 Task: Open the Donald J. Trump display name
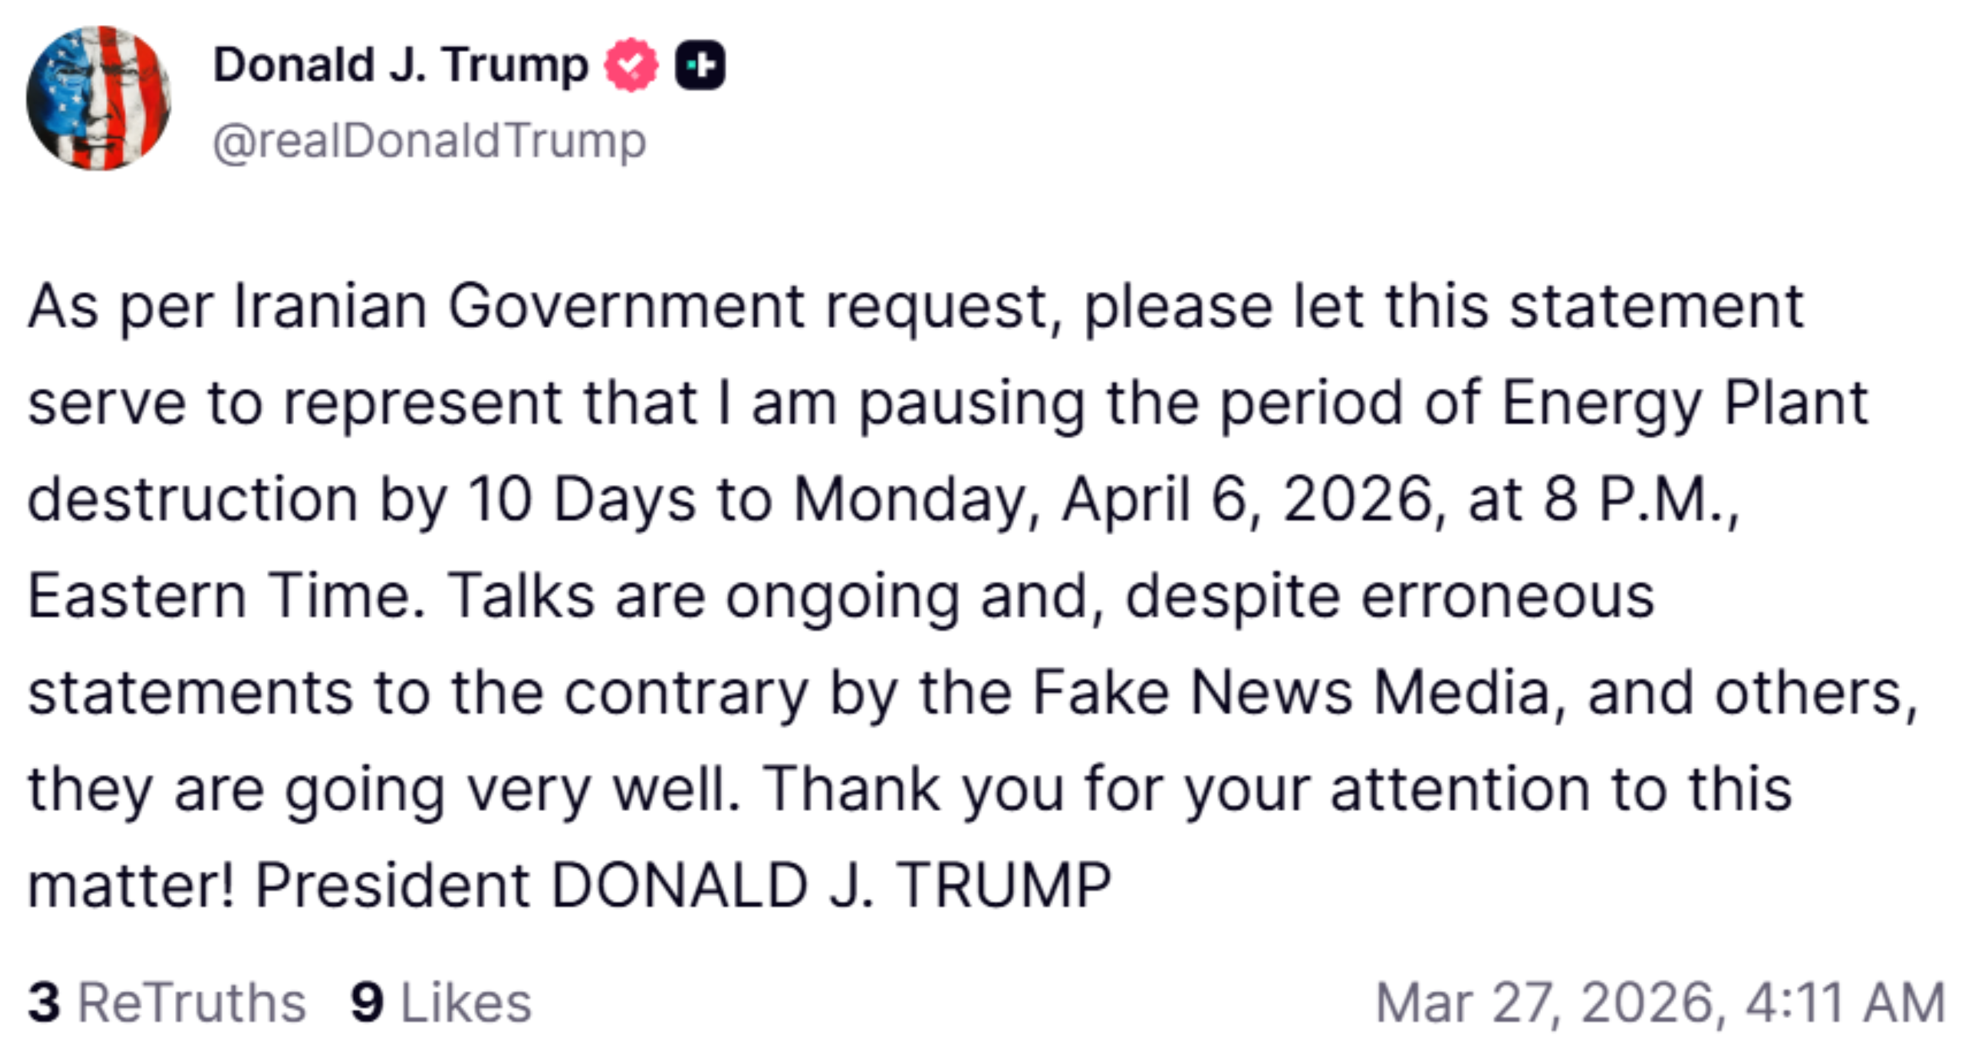(x=400, y=65)
